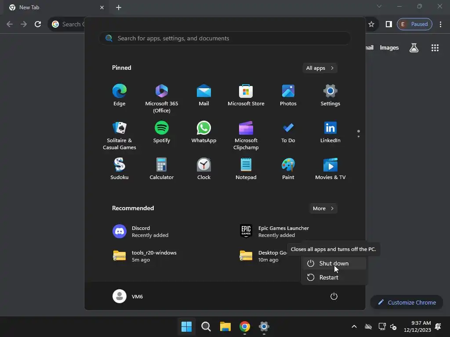The image size is (450, 337).
Task: Launch the Photos app
Action: point(288,95)
